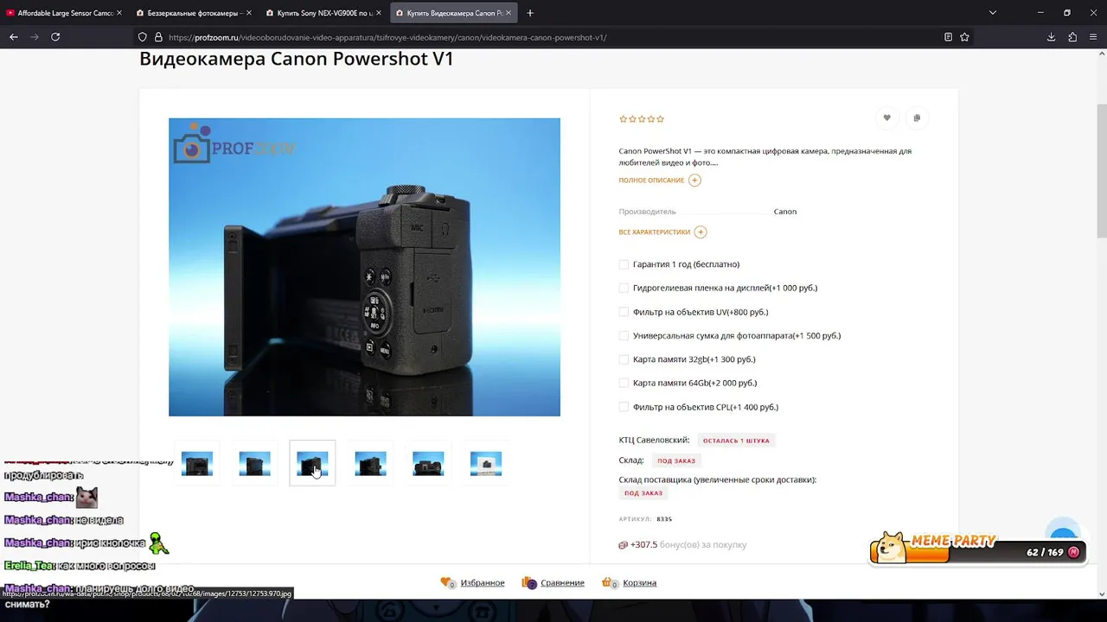Select Карта памяти 32gb checkbox
The image size is (1107, 622).
(x=624, y=359)
